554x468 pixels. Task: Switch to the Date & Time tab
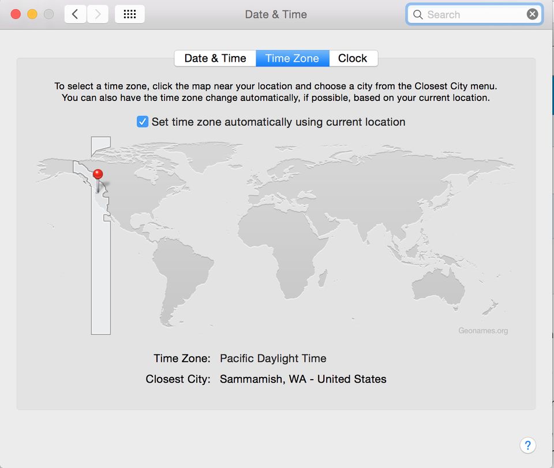point(215,58)
